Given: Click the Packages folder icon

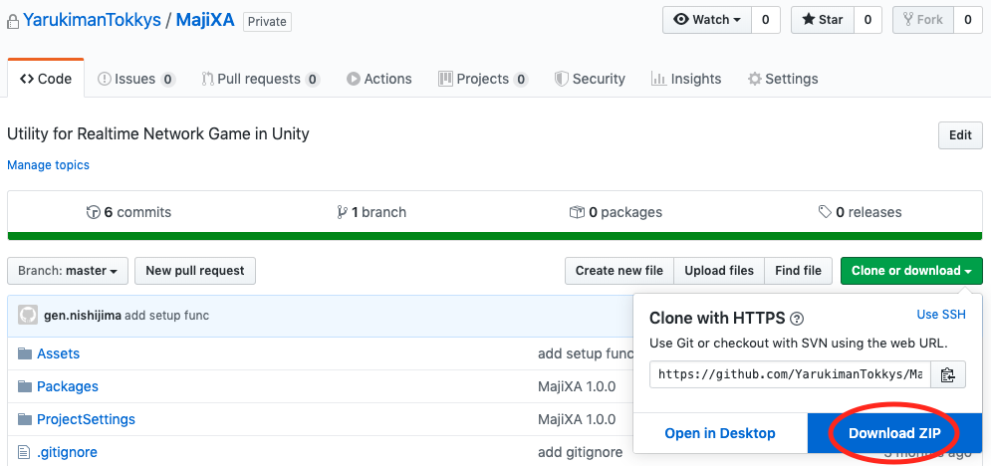Looking at the screenshot, I should tap(25, 386).
